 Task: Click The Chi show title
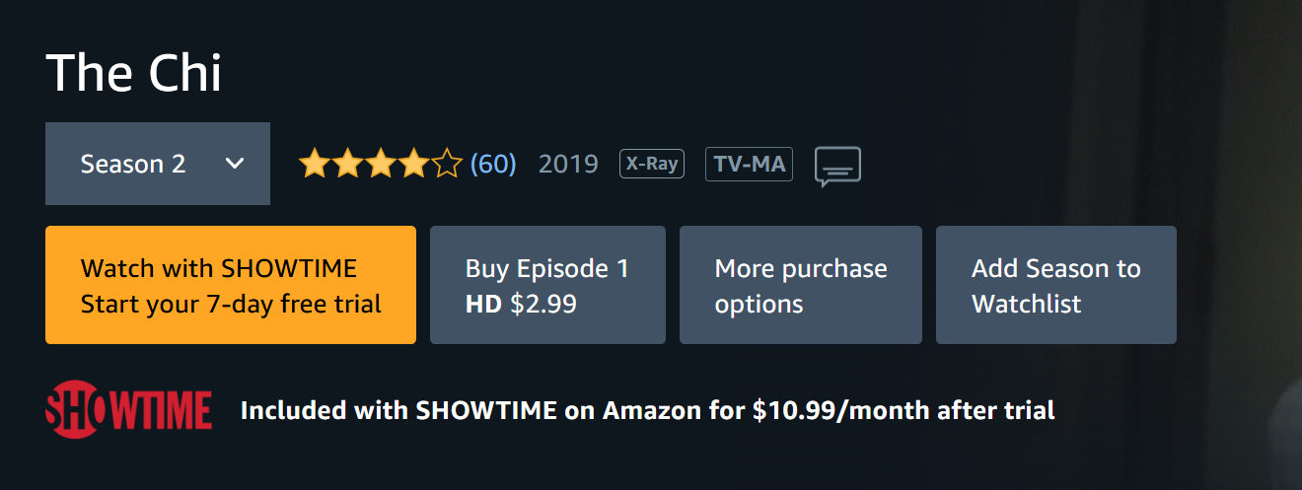coord(133,73)
